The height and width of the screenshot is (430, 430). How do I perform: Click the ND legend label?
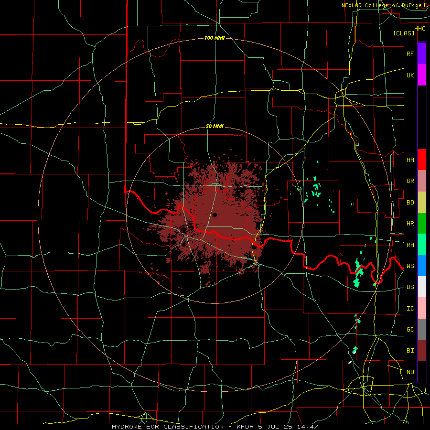click(x=410, y=372)
